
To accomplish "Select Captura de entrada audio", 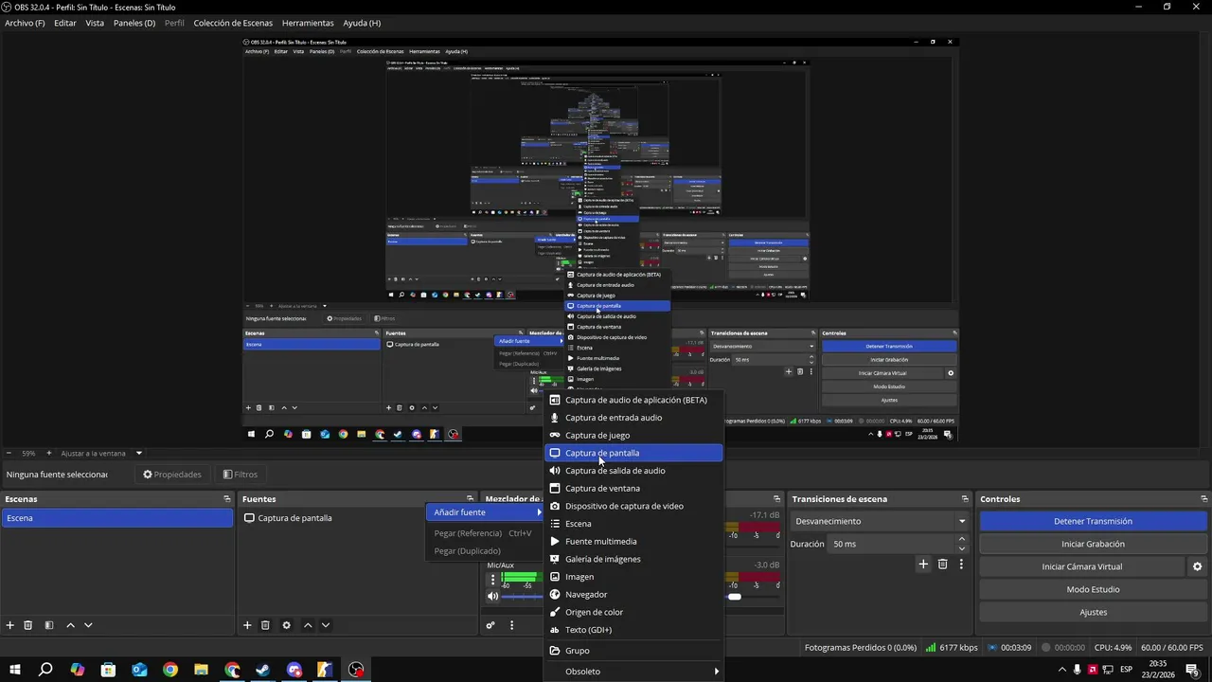I will 633,418.
